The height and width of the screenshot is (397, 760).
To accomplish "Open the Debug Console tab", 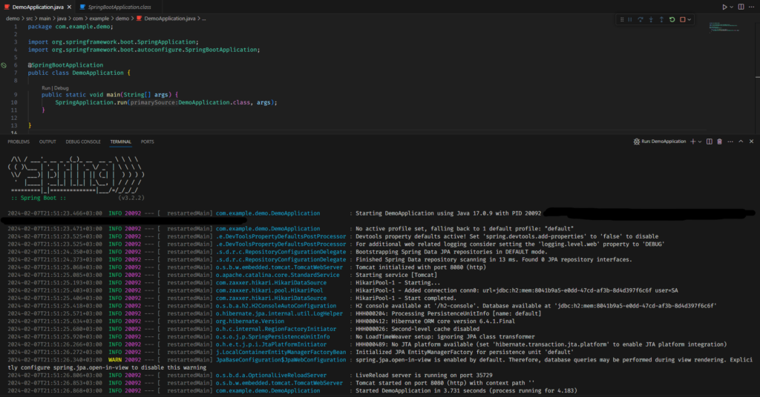I will [x=82, y=141].
